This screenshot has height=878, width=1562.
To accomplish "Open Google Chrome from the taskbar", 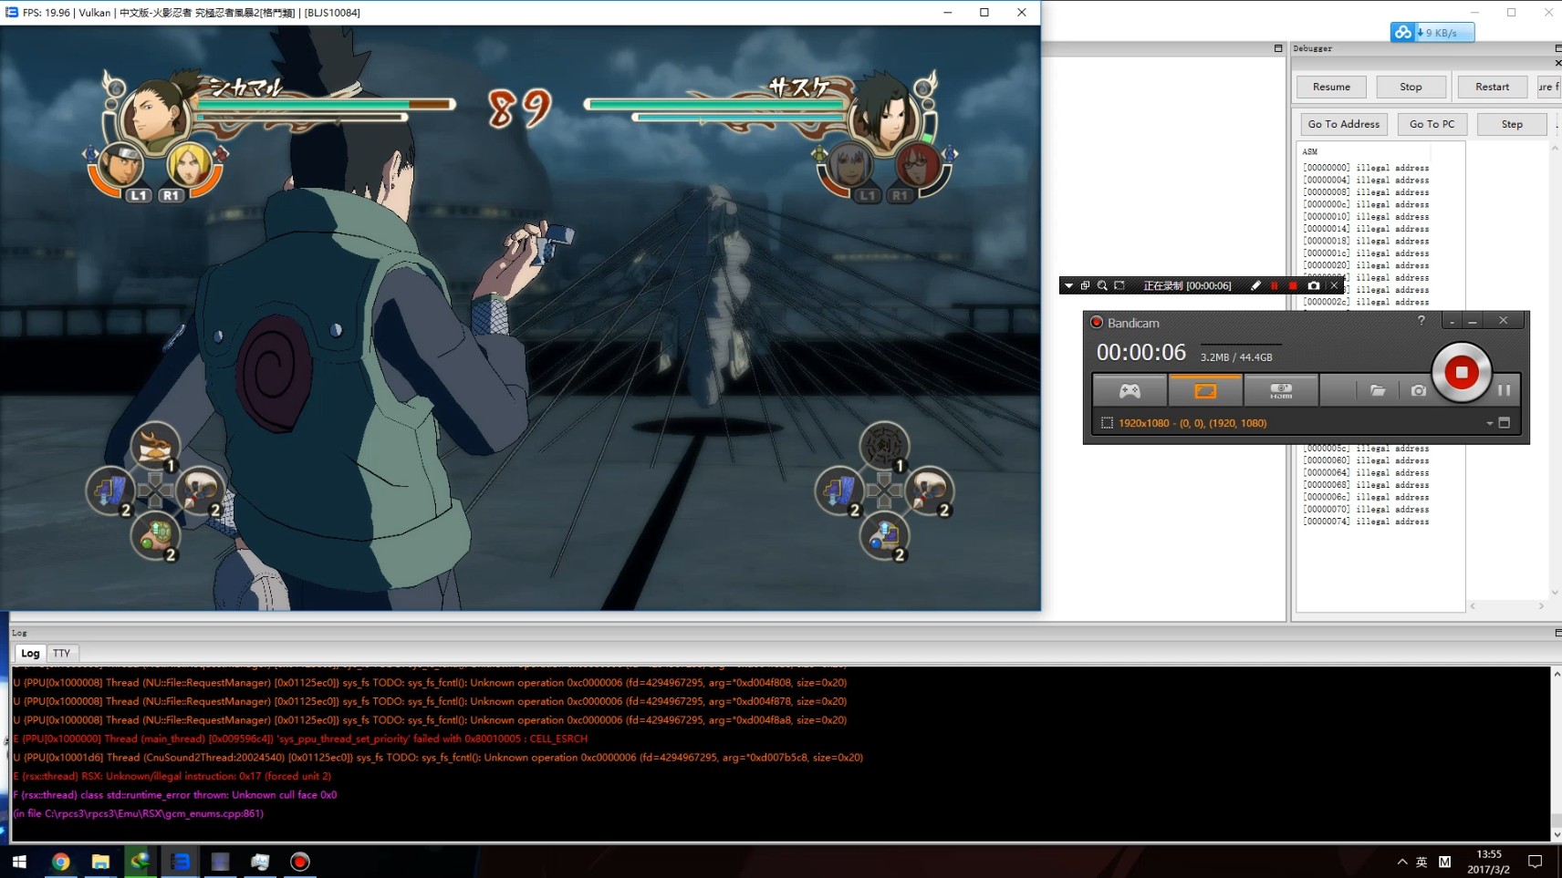I will tap(60, 862).
